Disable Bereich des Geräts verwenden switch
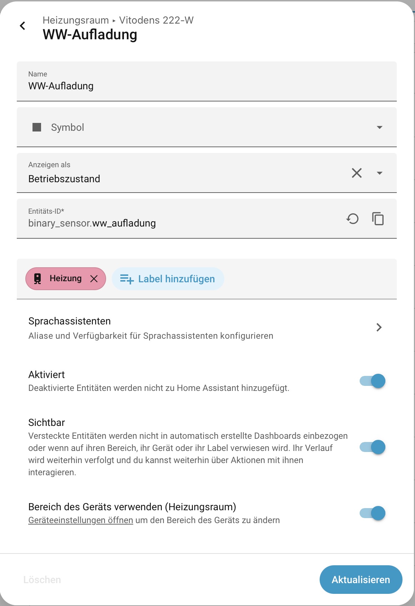The image size is (415, 606). click(x=372, y=513)
